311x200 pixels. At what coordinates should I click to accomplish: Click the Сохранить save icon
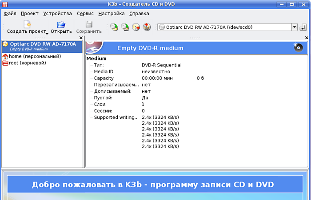[x=89, y=24]
